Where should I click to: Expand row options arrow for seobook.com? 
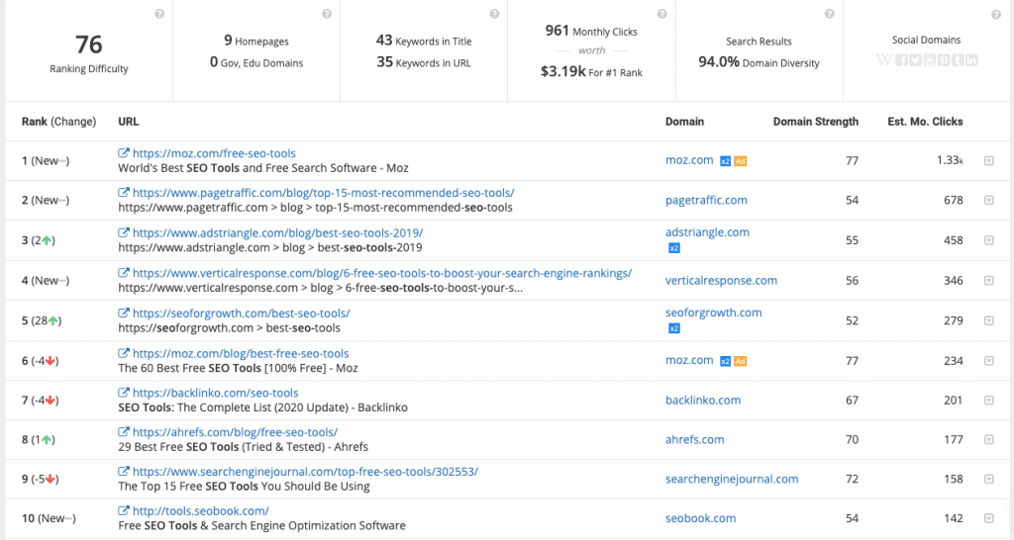(x=989, y=518)
